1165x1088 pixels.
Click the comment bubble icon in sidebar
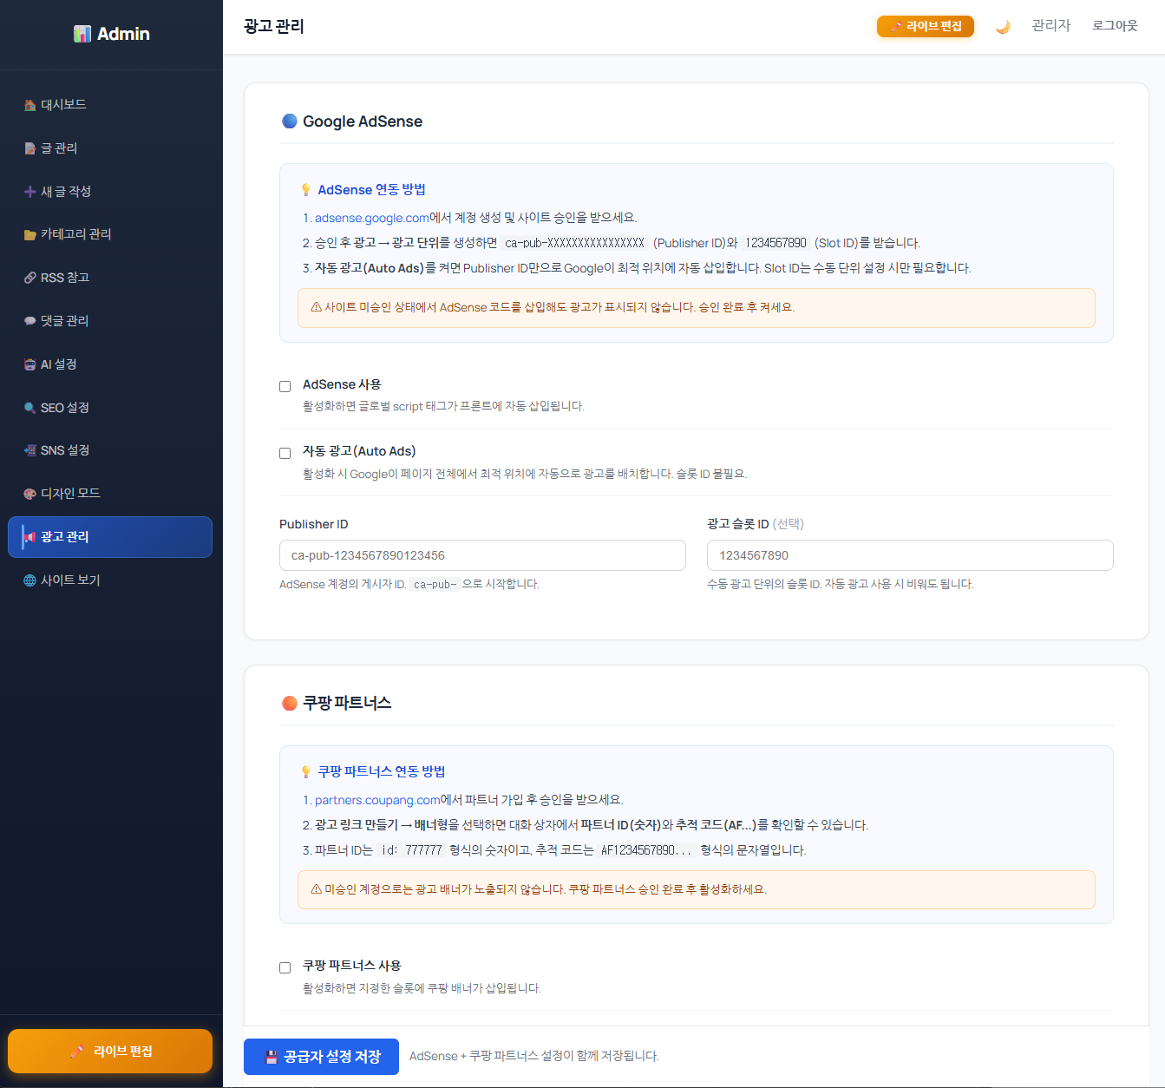(x=30, y=321)
